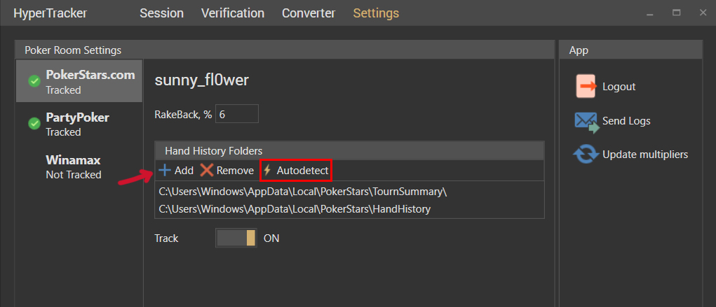Click the green checkmark beside PartyPoker
The image size is (716, 307).
[34, 124]
